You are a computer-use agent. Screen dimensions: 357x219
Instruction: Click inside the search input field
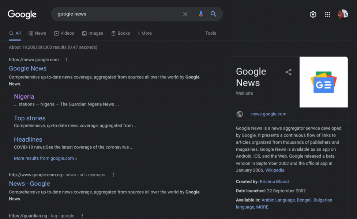tap(110, 14)
